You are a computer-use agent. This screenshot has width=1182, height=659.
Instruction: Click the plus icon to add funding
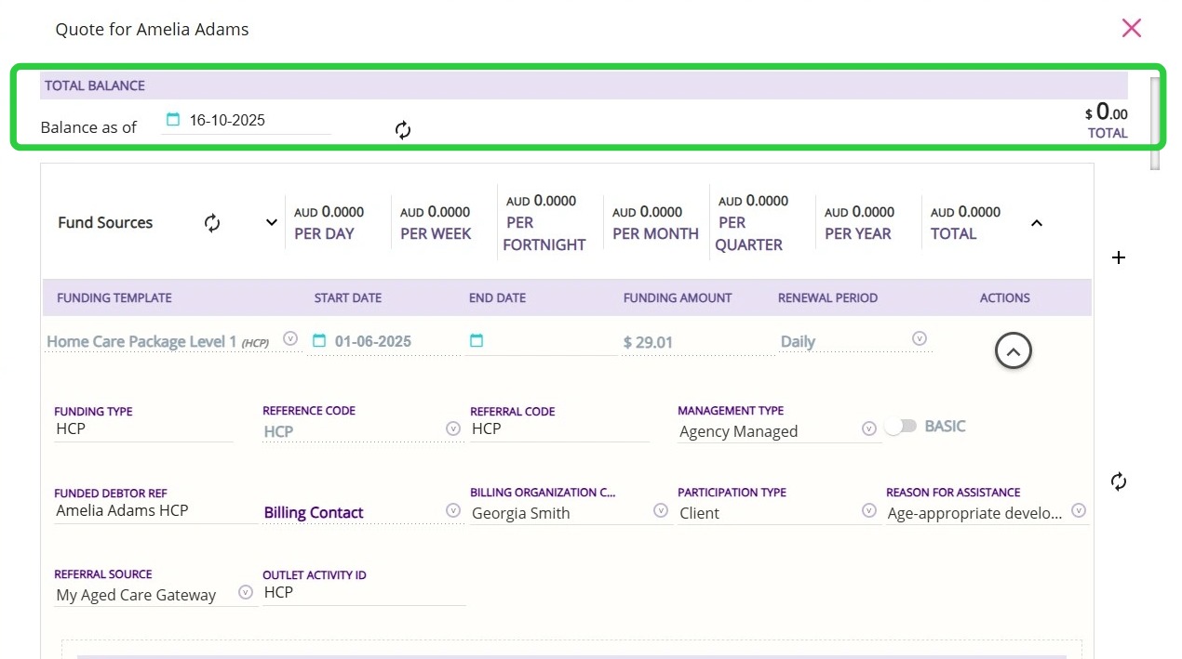1119,257
